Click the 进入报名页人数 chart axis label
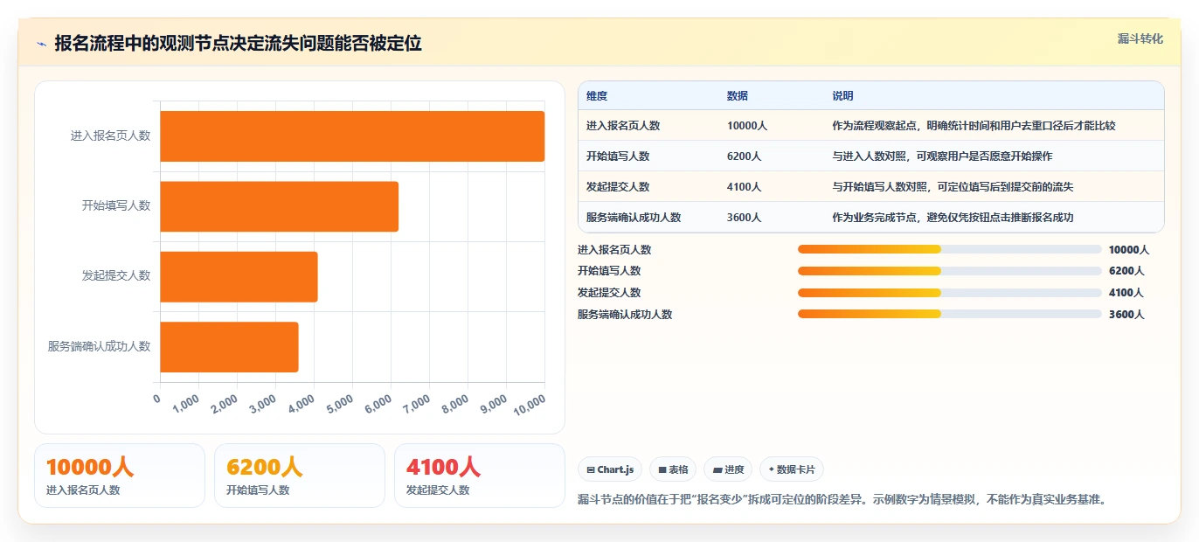Screen dimensions: 1199x542 pos(111,136)
